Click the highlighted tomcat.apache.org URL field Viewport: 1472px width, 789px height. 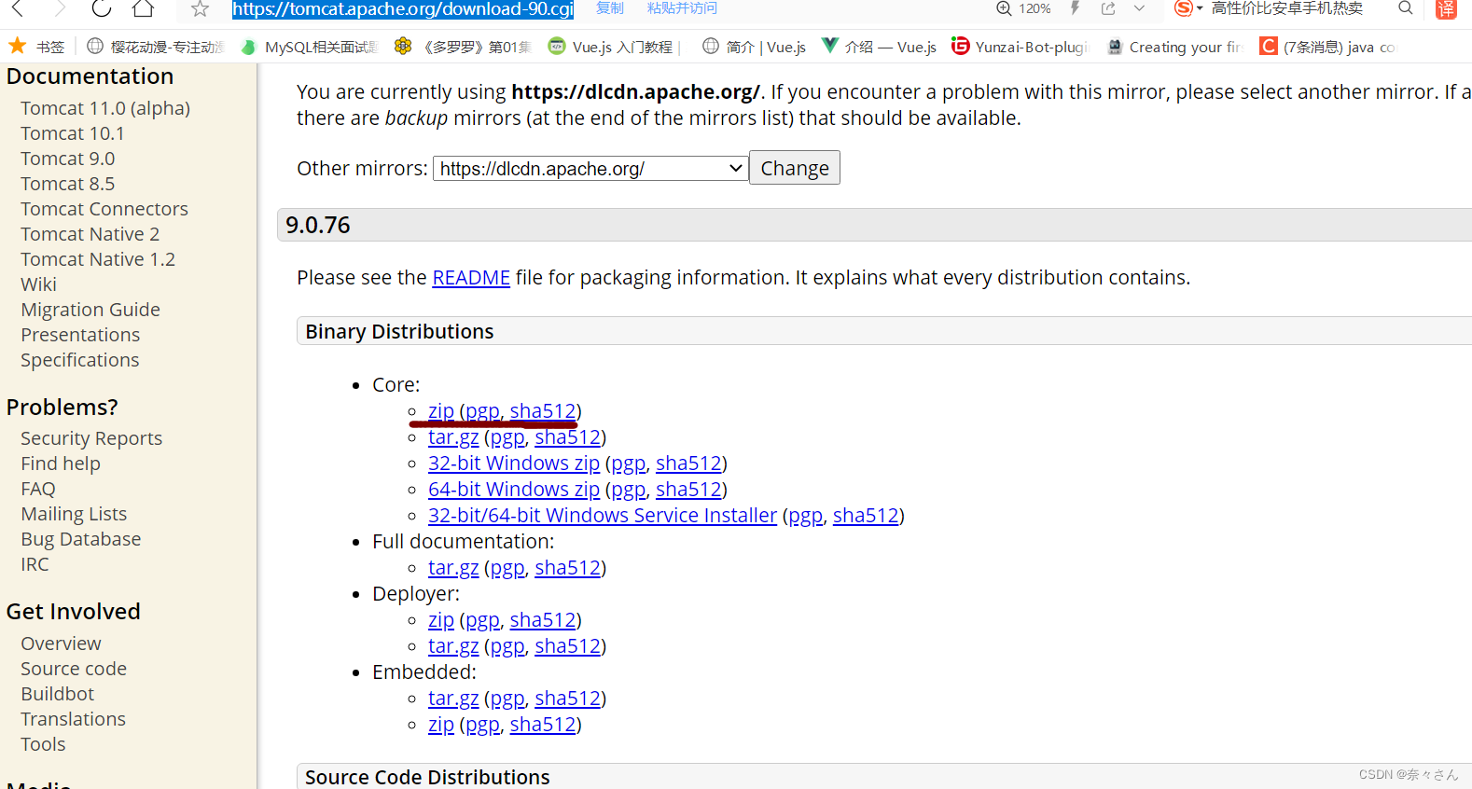(403, 9)
